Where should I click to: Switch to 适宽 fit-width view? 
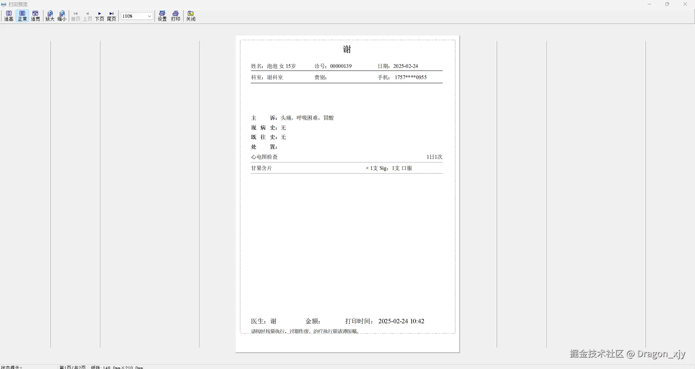(35, 16)
